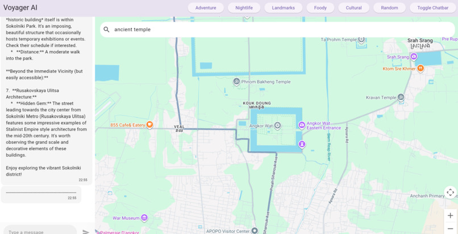This screenshot has height=234, width=458.
Task: Click the Preah Sihanouk Ave road label
Action: [x=274, y=173]
